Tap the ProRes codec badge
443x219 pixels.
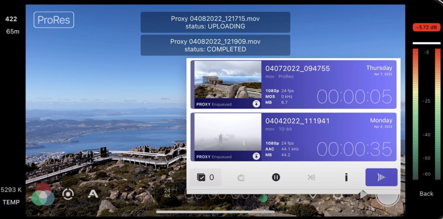pyautogui.click(x=54, y=20)
